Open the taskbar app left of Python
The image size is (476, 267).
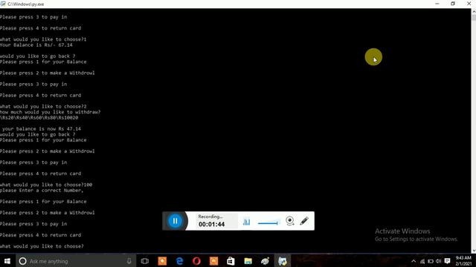pos(265,261)
